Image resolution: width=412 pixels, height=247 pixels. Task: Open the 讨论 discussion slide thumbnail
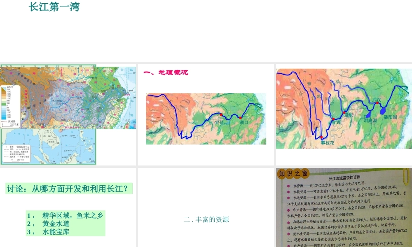[68, 207]
